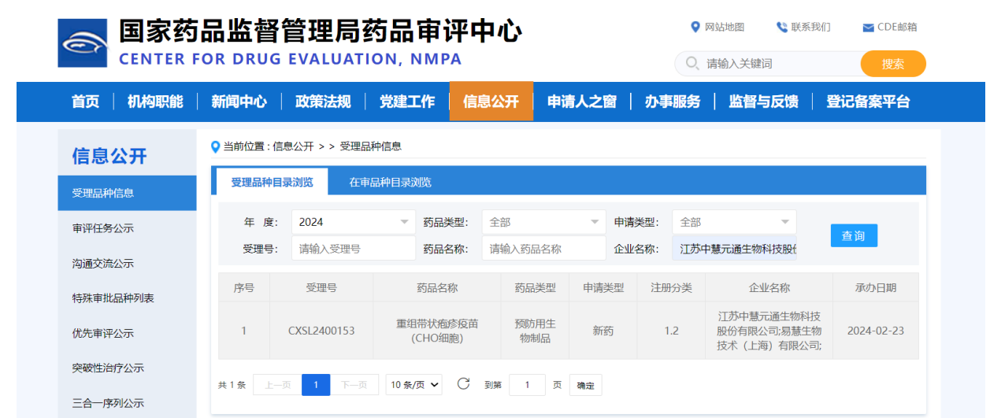Open 新闻中心 menu
Screen dimensions: 990x418
pos(239,102)
